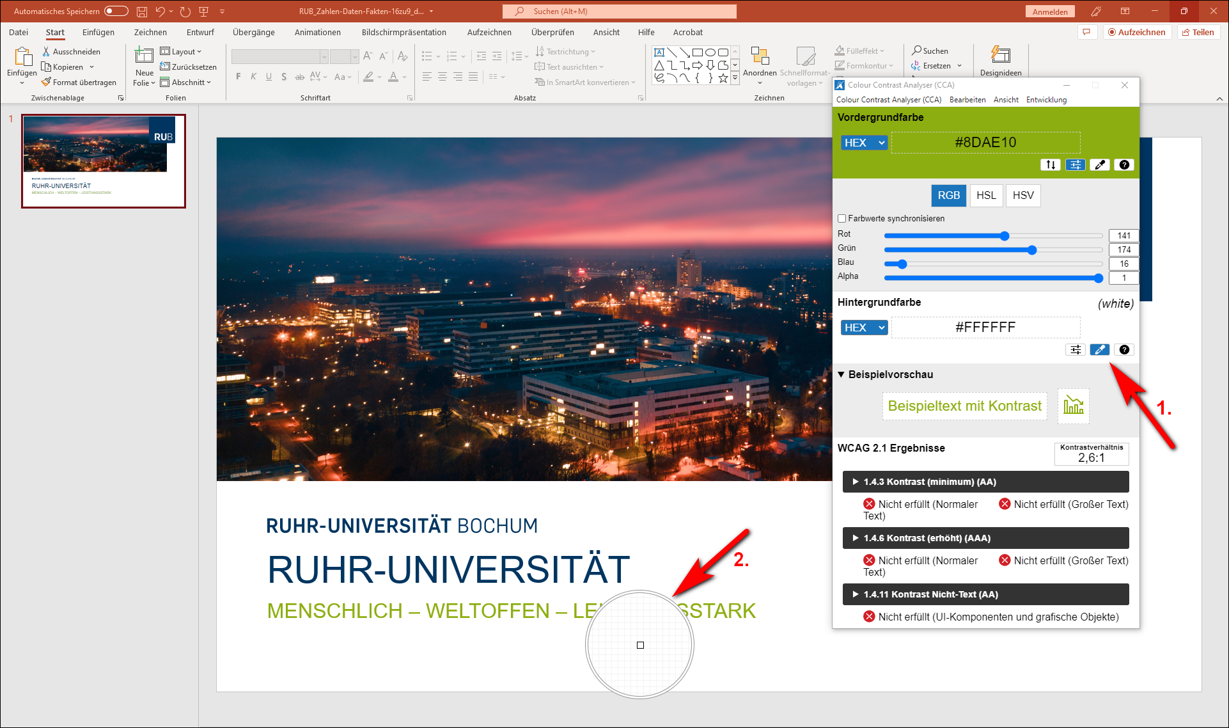The width and height of the screenshot is (1229, 728).
Task: Open the Entwurf ribbon tab
Action: 200,32
